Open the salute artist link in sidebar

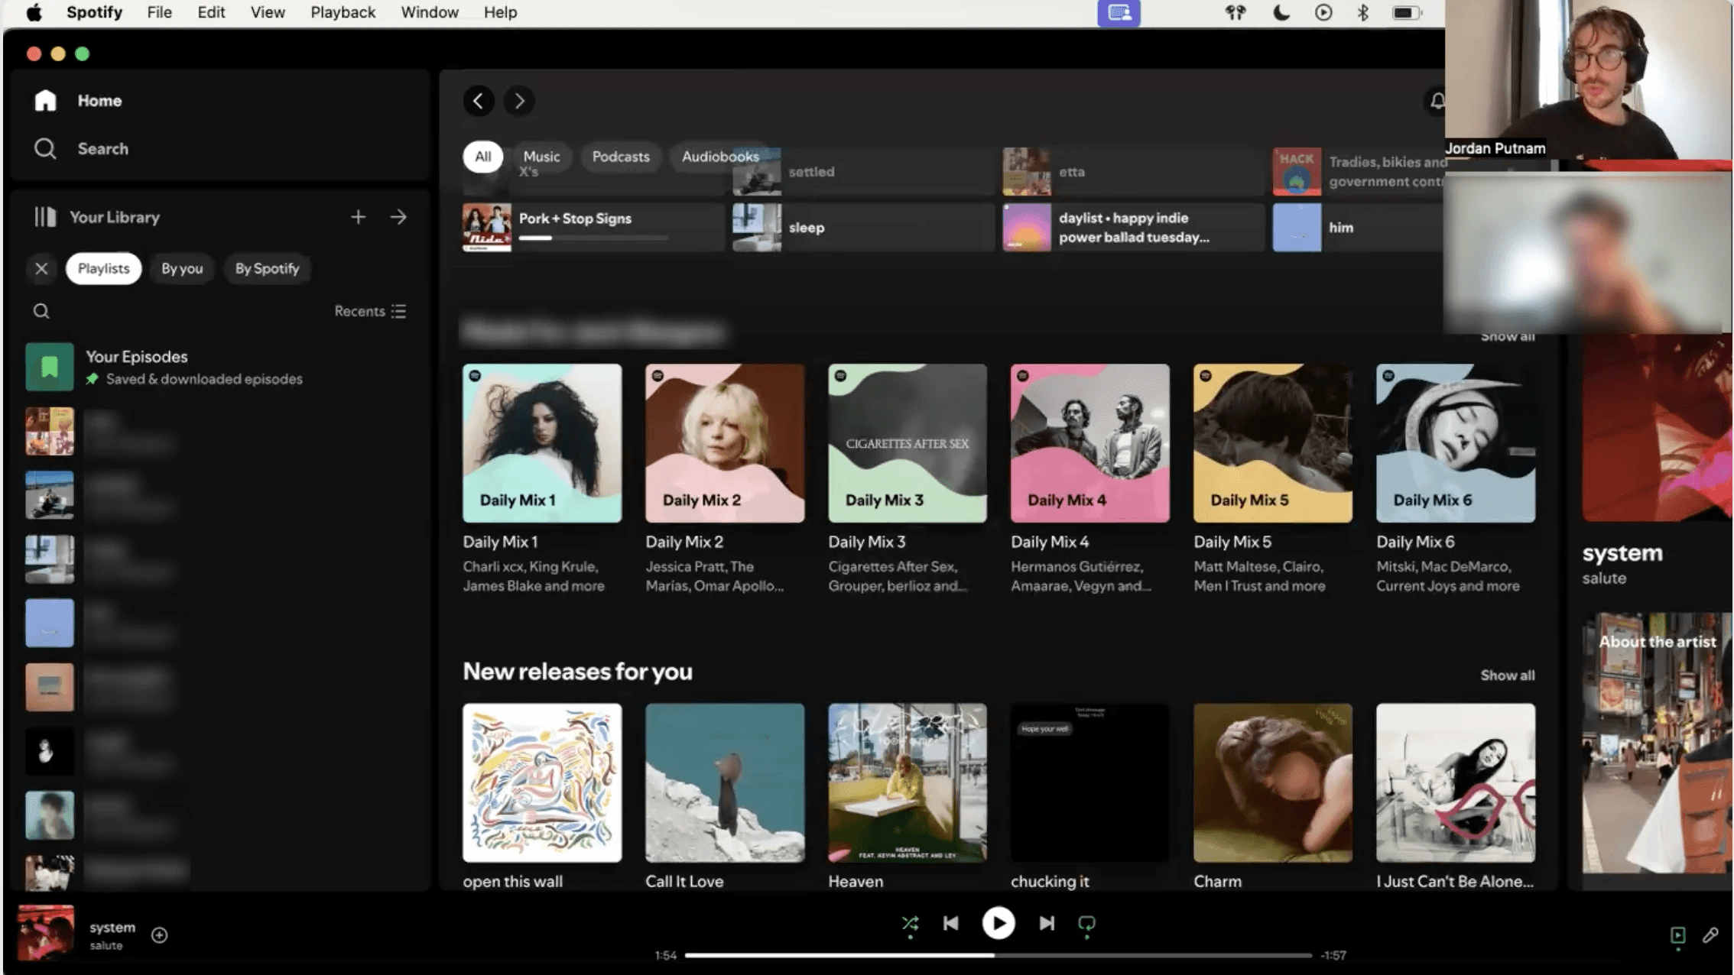tap(1604, 578)
